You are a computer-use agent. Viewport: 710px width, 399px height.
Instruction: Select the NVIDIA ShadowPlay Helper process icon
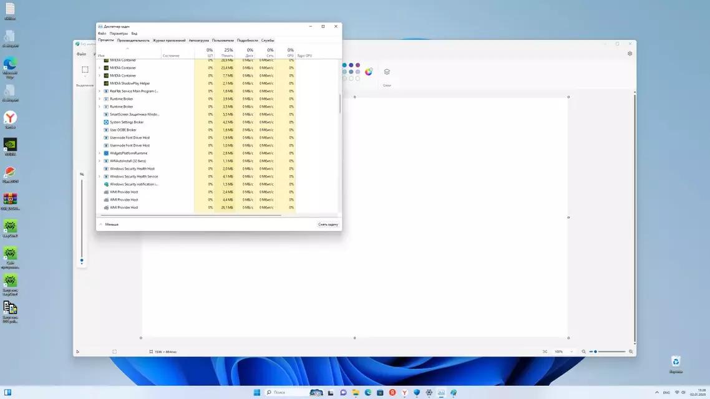[107, 84]
